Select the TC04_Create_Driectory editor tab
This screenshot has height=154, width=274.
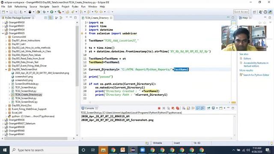click(x=97, y=18)
